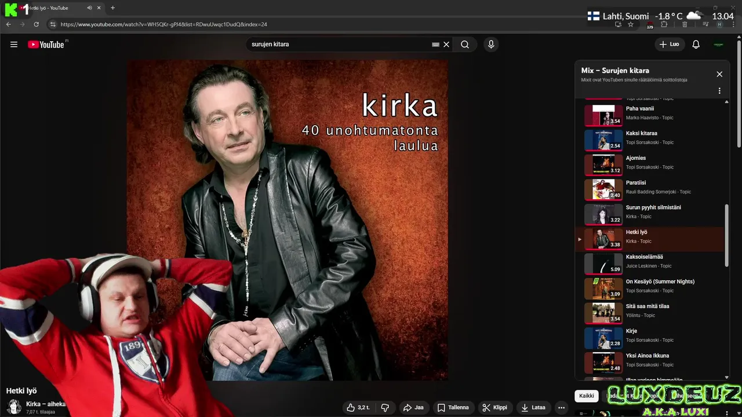The image size is (742, 417).
Task: Open the on-screen keyboard icon in search
Action: (x=435, y=45)
